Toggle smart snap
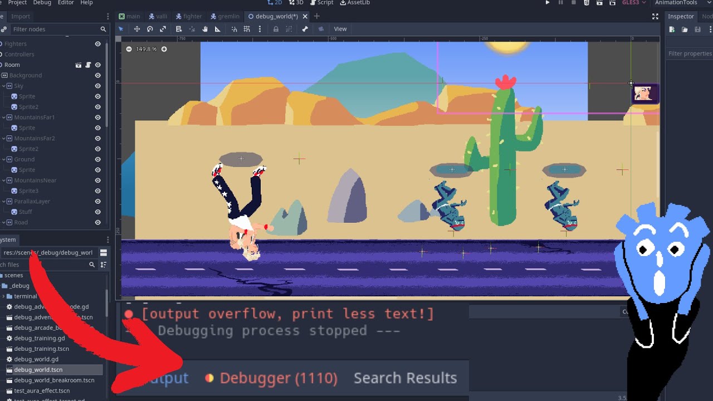This screenshot has width=713, height=401. click(x=234, y=29)
